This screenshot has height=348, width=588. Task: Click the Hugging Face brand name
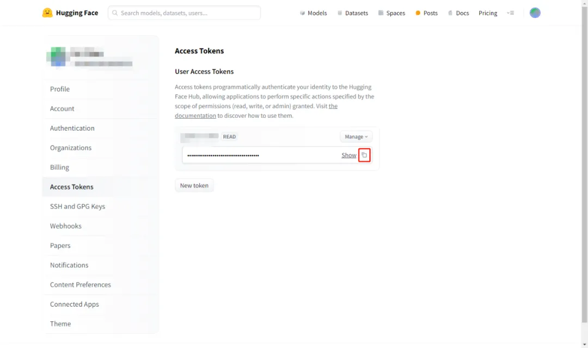(x=77, y=13)
